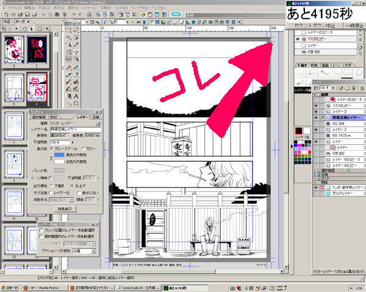Tick the レイヤー化 checkbox

click(51, 193)
